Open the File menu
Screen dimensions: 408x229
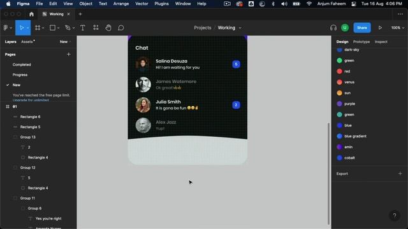coord(40,4)
